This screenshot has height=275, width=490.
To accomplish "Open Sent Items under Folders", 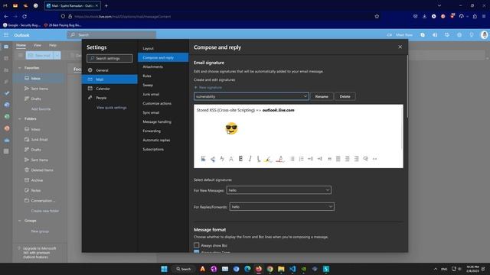I will pos(40,160).
